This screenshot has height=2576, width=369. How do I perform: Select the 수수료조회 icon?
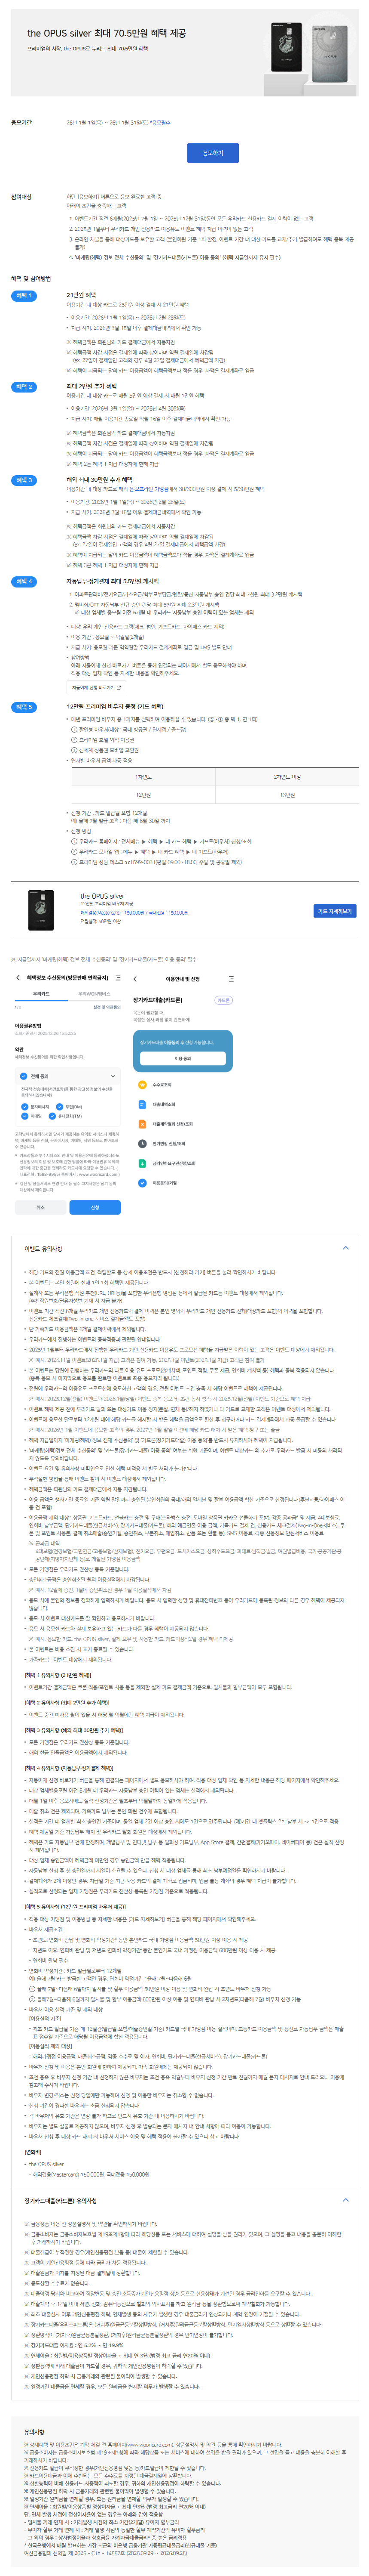pyautogui.click(x=143, y=1085)
